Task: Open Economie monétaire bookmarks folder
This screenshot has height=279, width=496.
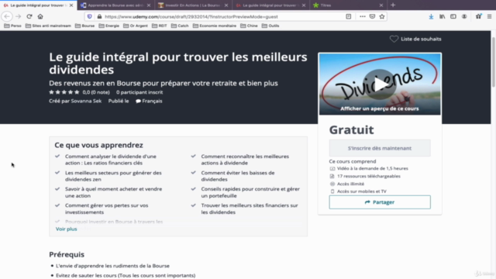Action: click(215, 26)
